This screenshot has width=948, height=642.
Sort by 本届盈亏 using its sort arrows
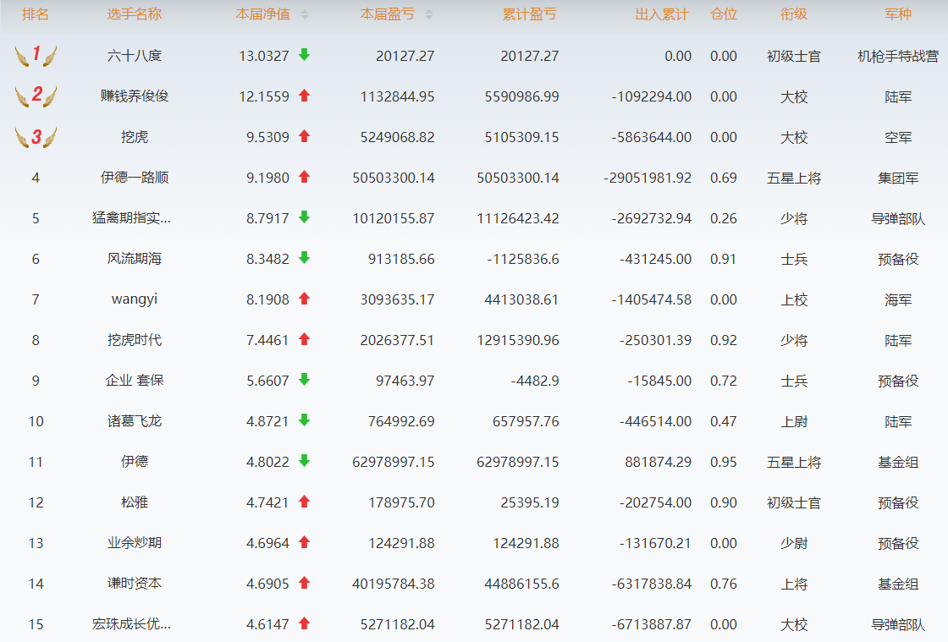429,14
